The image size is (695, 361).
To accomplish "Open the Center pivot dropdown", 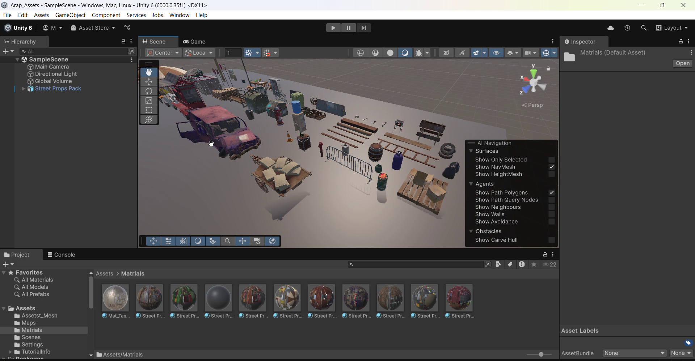I will pos(163,53).
